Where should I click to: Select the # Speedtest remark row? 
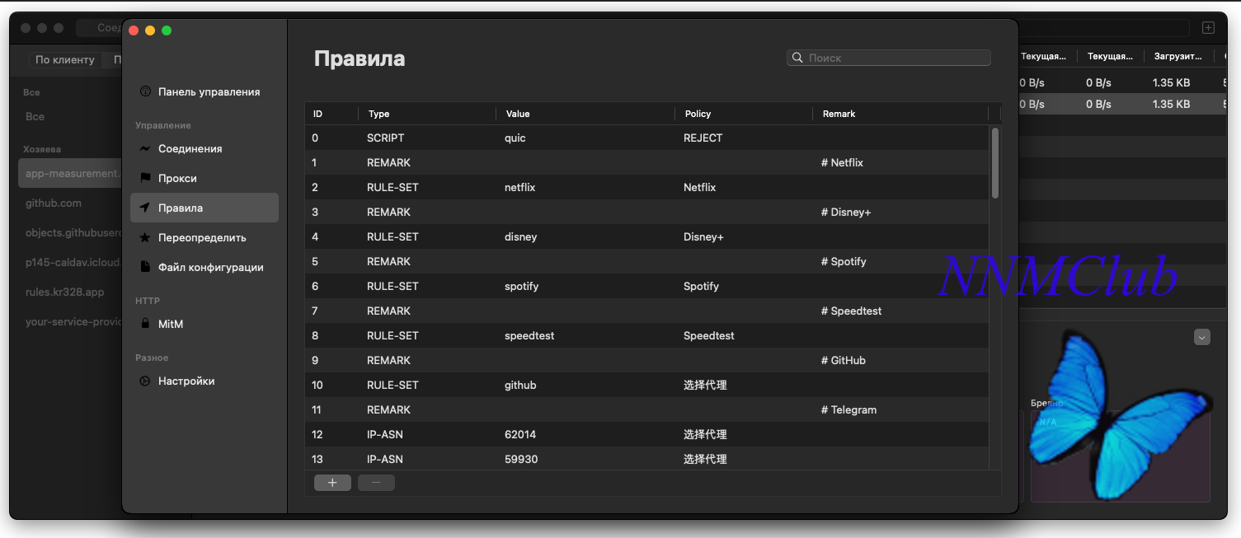coord(646,311)
